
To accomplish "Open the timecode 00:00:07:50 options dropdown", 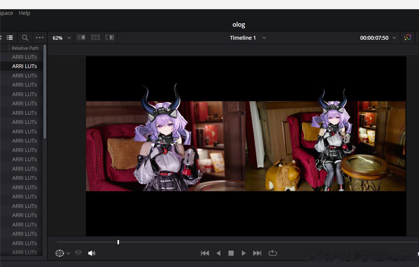I will [394, 38].
